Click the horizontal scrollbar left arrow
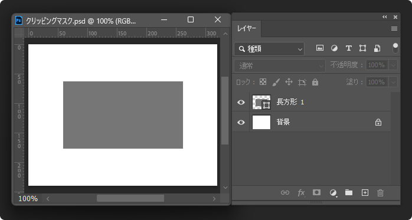Image resolution: width=412 pixels, height=220 pixels. (48, 199)
